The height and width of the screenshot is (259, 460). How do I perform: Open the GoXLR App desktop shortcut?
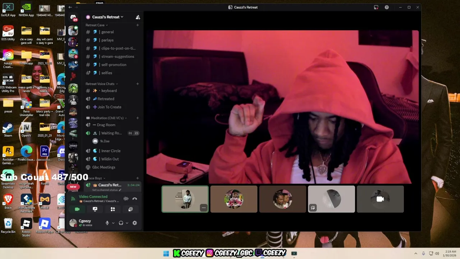tap(8, 10)
